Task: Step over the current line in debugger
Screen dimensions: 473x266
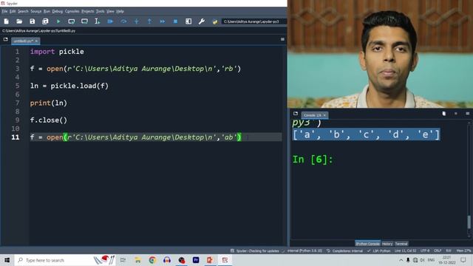Action: click(x=123, y=21)
